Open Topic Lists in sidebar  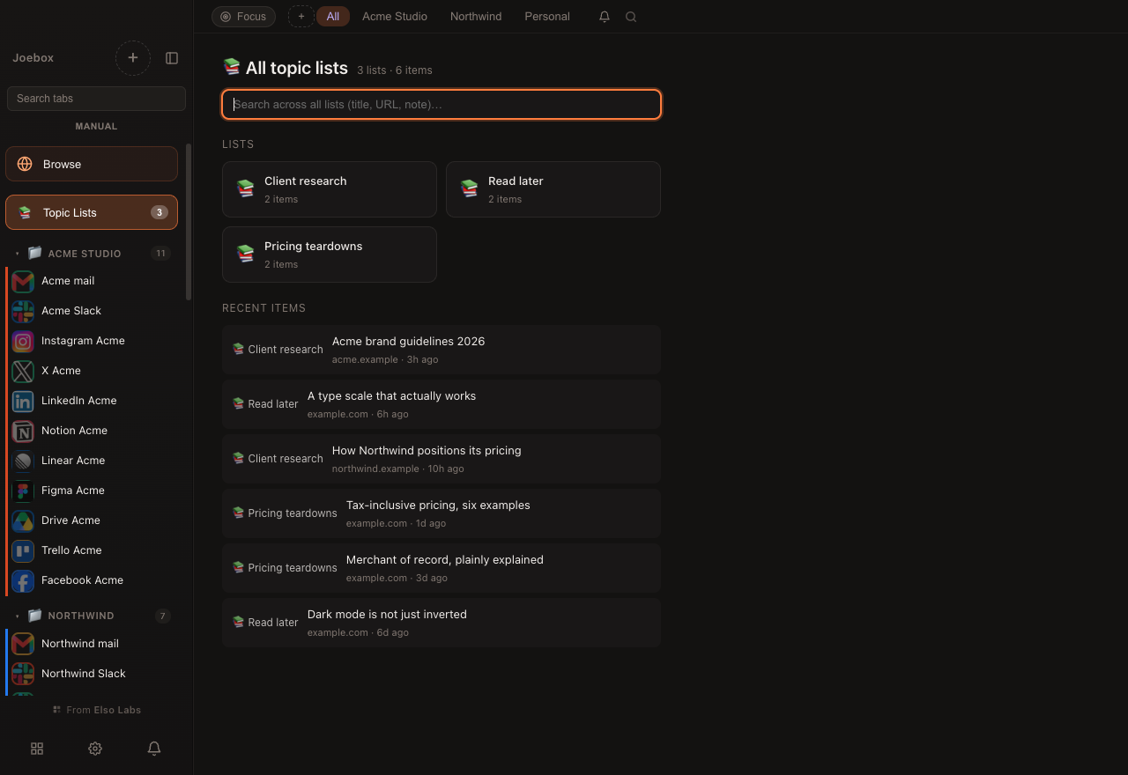92,212
